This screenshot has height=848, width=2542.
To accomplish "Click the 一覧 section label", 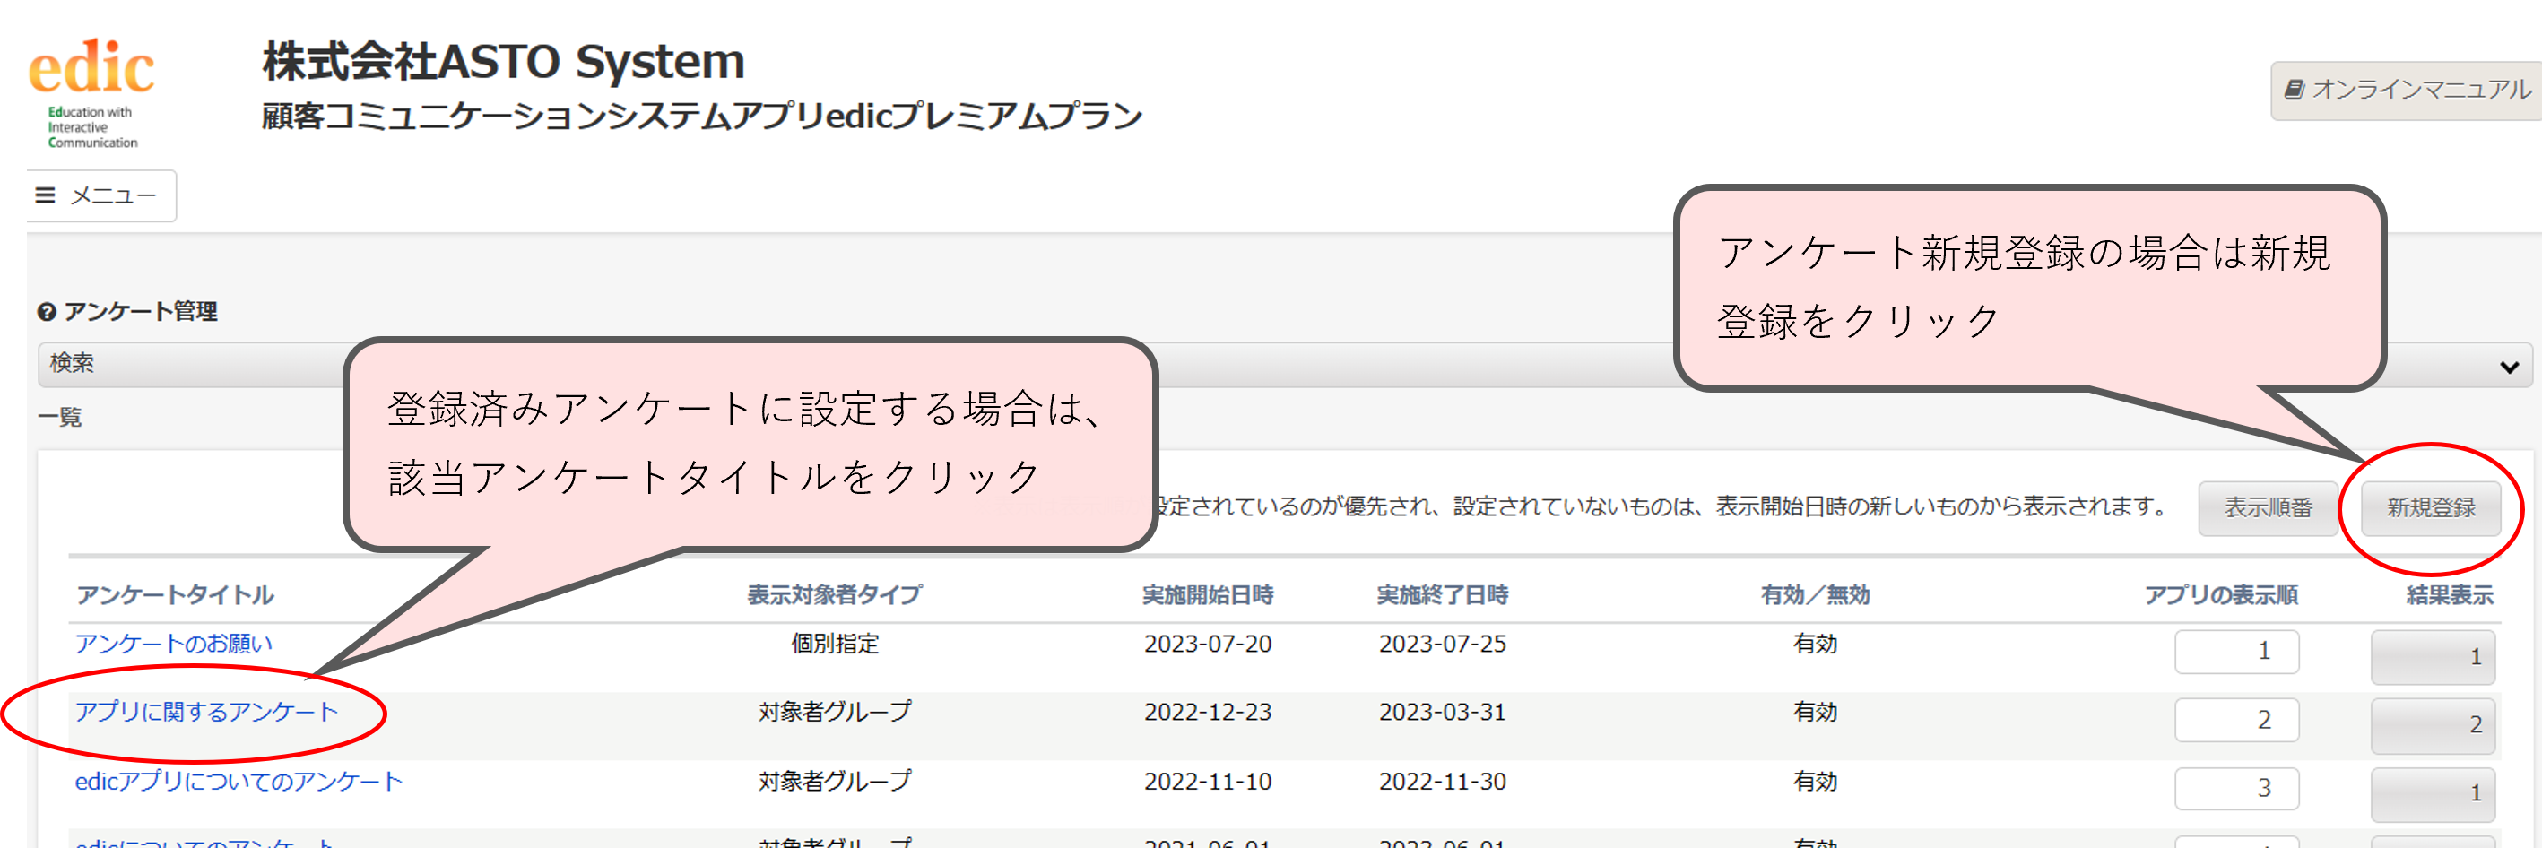I will [60, 416].
